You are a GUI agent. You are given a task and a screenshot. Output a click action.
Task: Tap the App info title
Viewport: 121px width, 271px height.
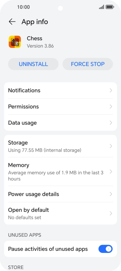coord(35,22)
